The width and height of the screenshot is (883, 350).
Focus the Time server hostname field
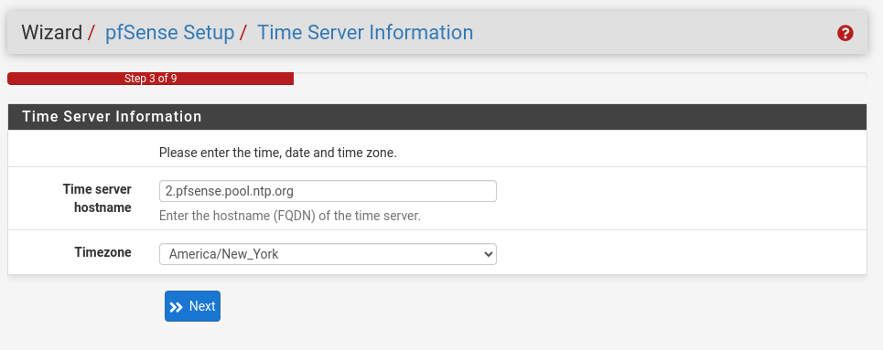328,191
